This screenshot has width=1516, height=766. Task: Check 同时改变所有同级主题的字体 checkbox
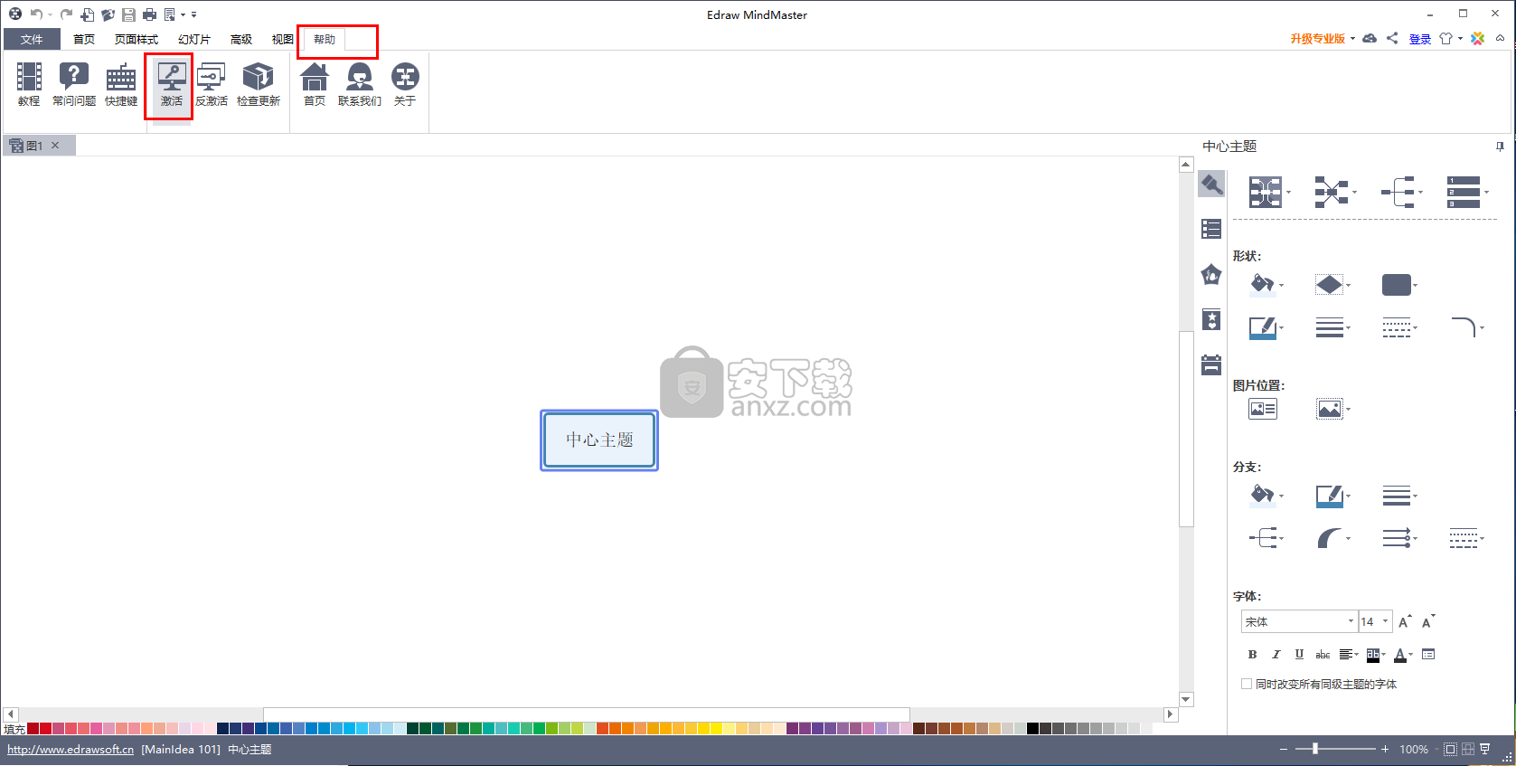click(1247, 684)
